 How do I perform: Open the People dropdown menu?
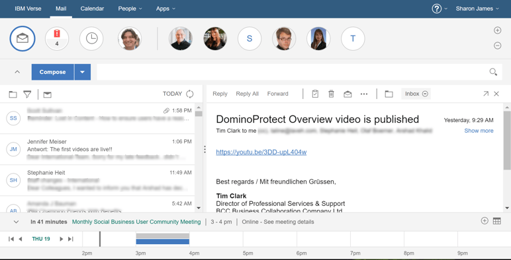pos(130,9)
